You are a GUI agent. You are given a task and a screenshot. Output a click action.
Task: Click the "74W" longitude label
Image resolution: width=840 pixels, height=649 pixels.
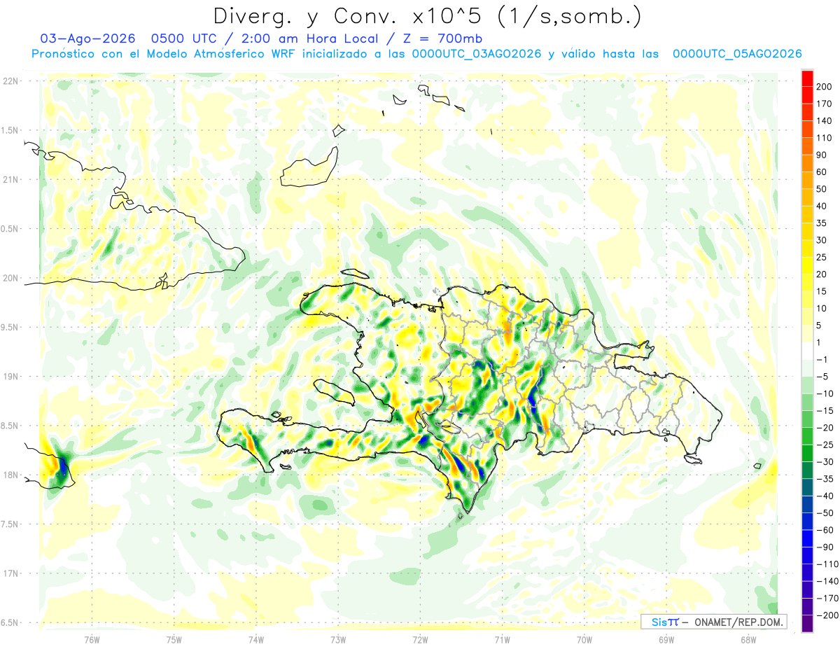[256, 638]
